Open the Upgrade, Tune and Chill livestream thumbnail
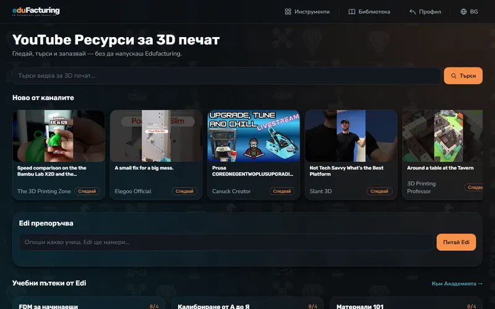Screen dimensions: 495x309 tap(254, 136)
